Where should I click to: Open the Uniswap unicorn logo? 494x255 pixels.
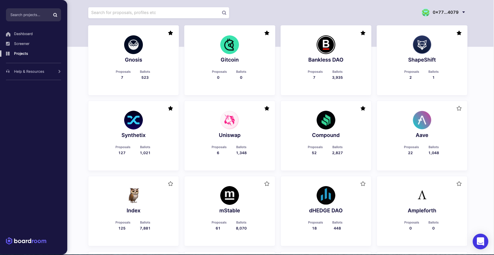pos(229,120)
